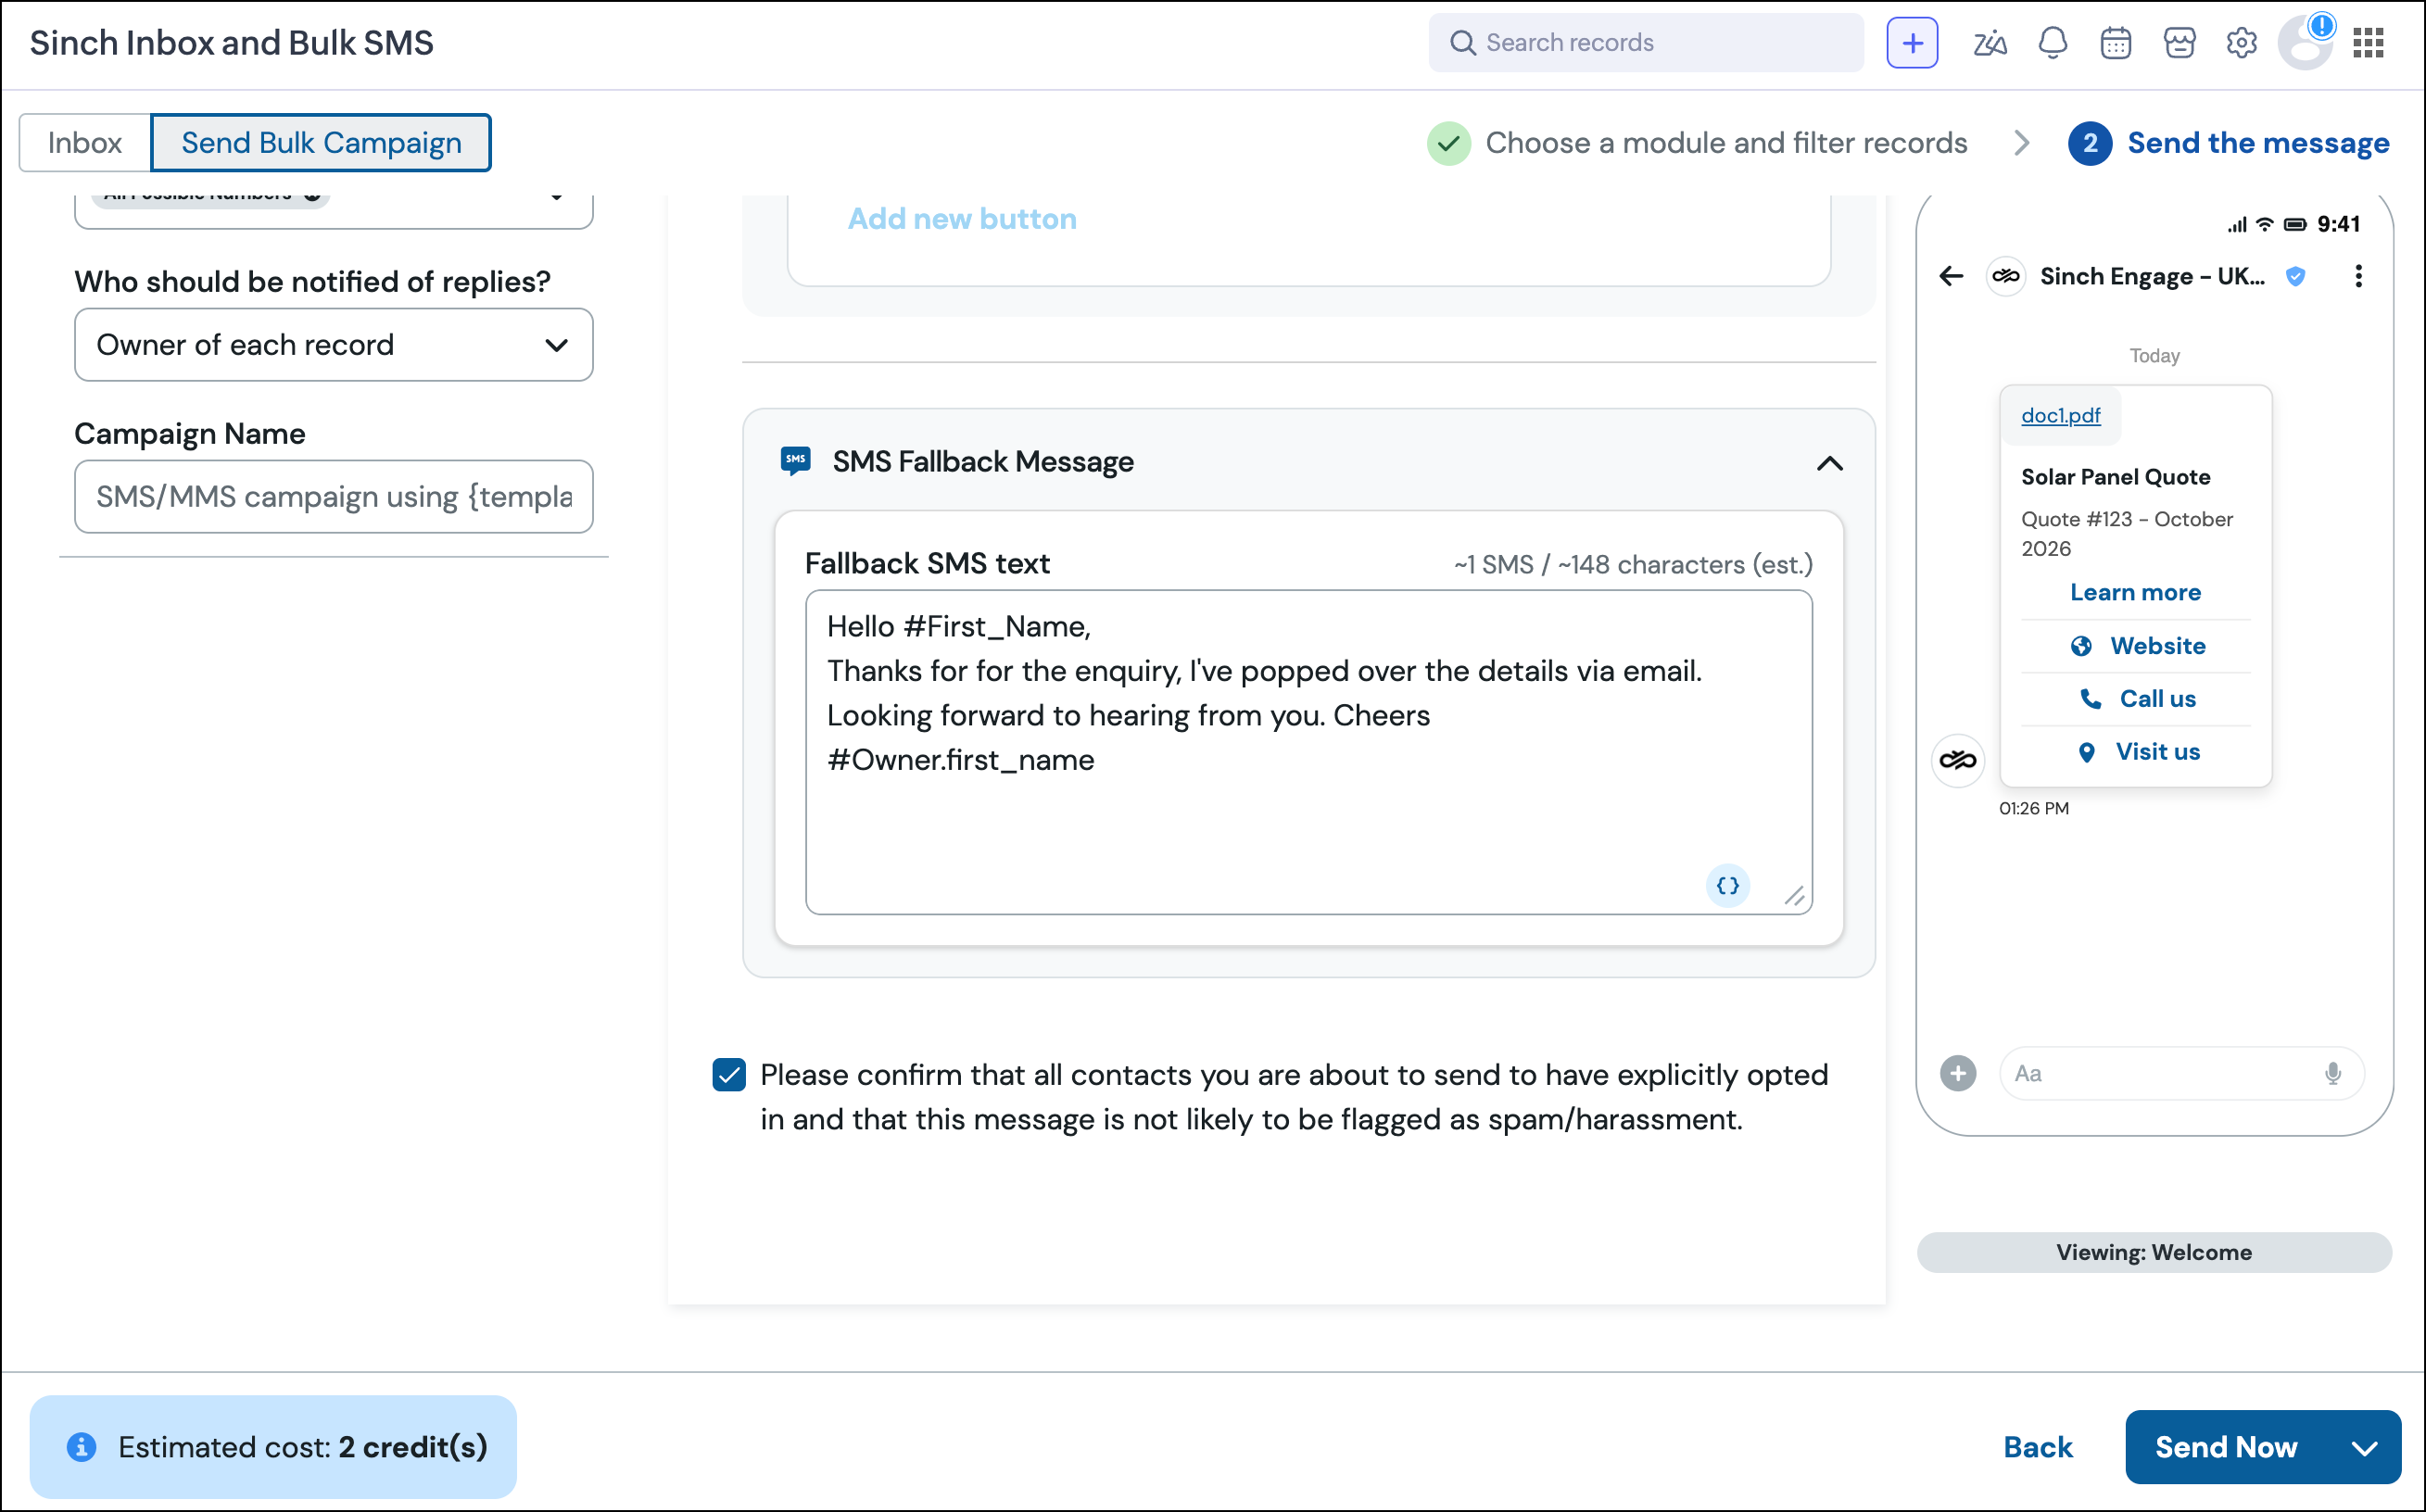
Task: Click the estimated cost info icon
Action: (81, 1446)
